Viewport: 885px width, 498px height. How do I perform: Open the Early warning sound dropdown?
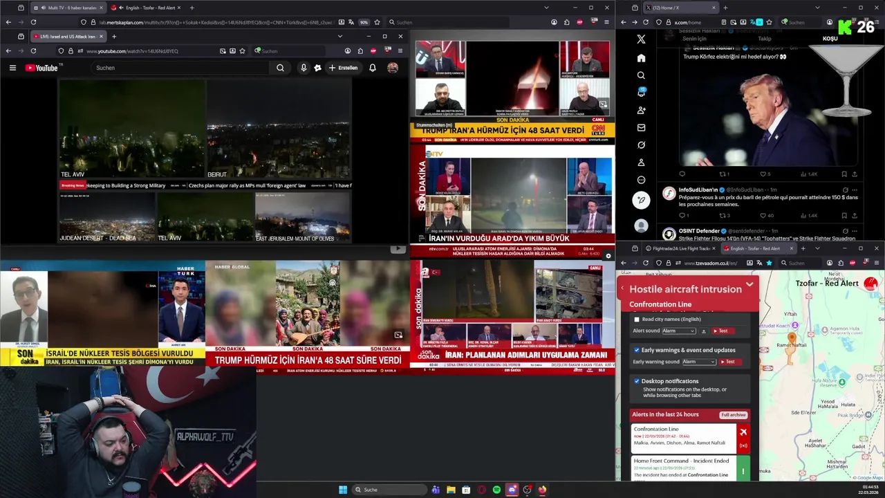click(699, 362)
